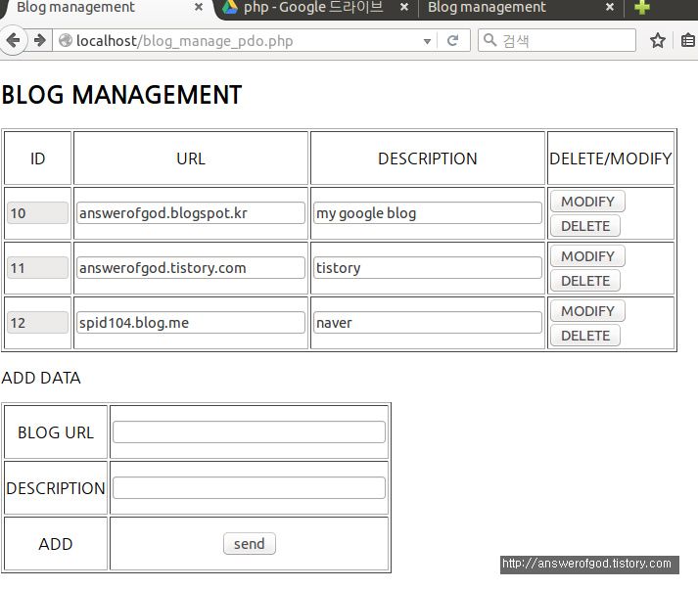Click the browser forward arrow button
698x589 pixels.
pos(40,40)
